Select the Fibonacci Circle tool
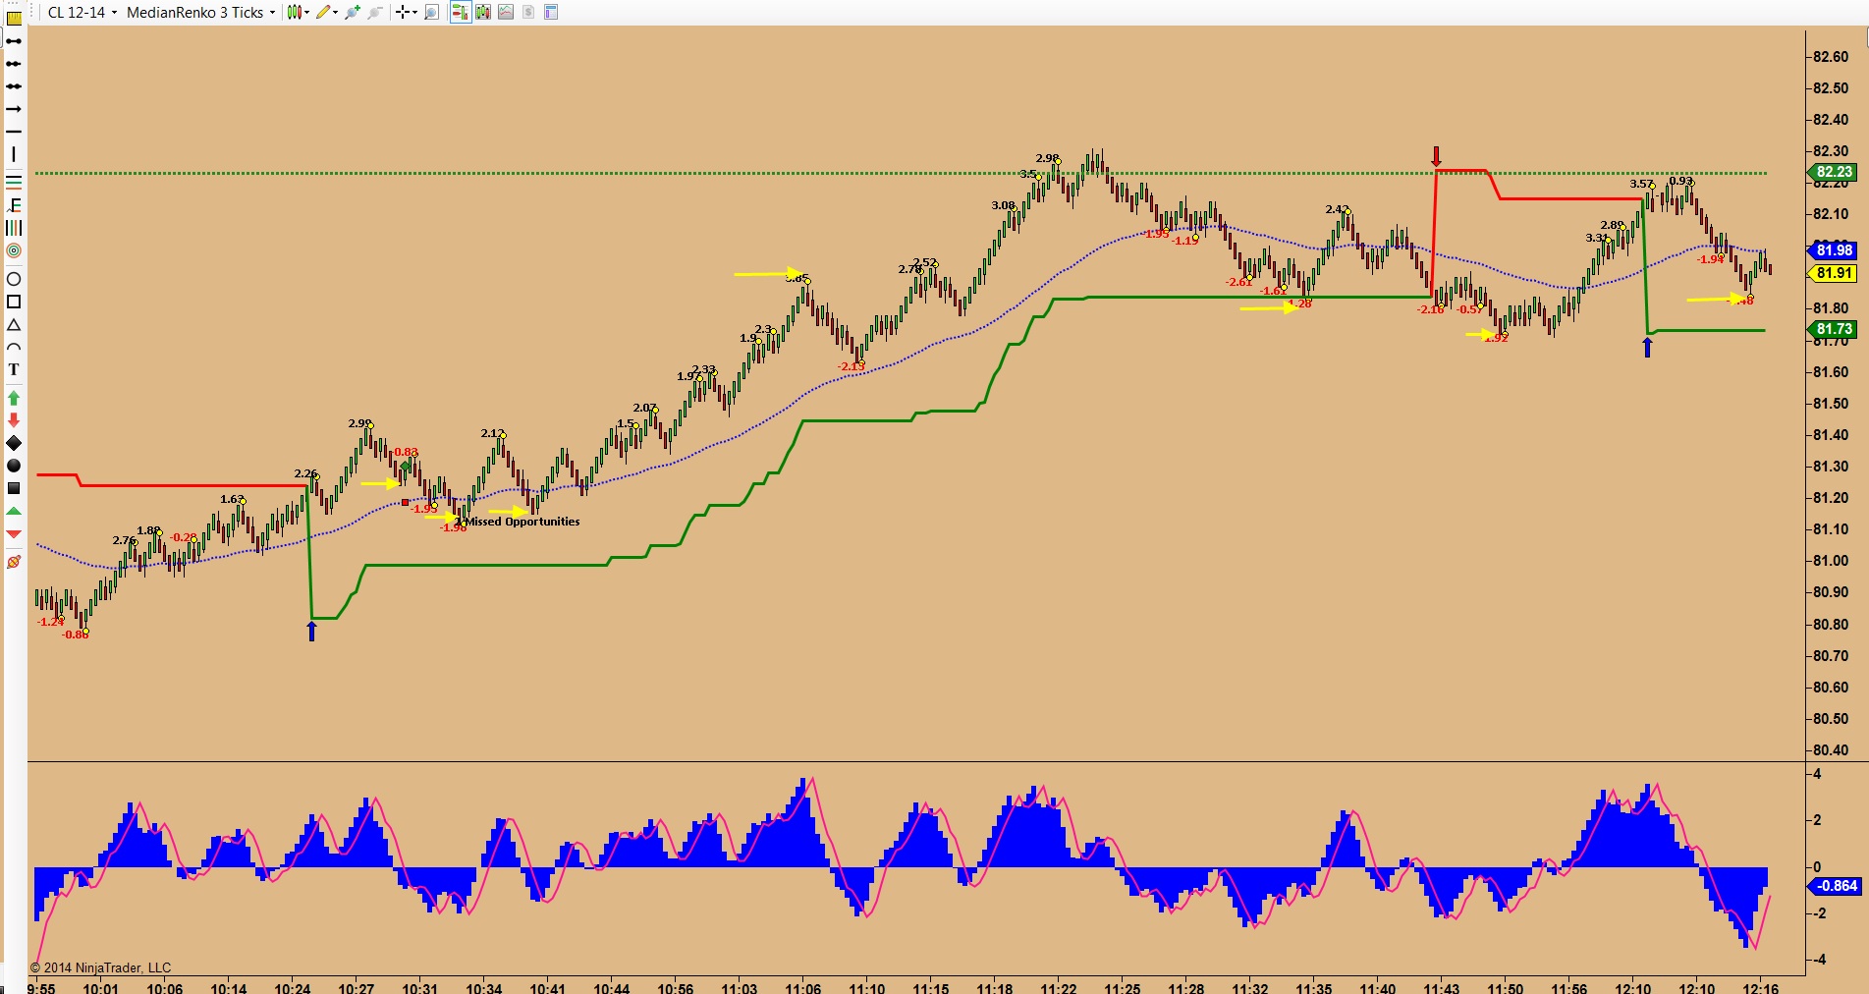The image size is (1869, 994). 14,251
